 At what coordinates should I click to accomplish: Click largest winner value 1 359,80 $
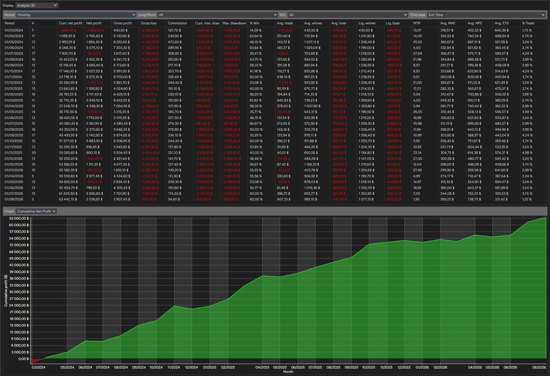367,106
